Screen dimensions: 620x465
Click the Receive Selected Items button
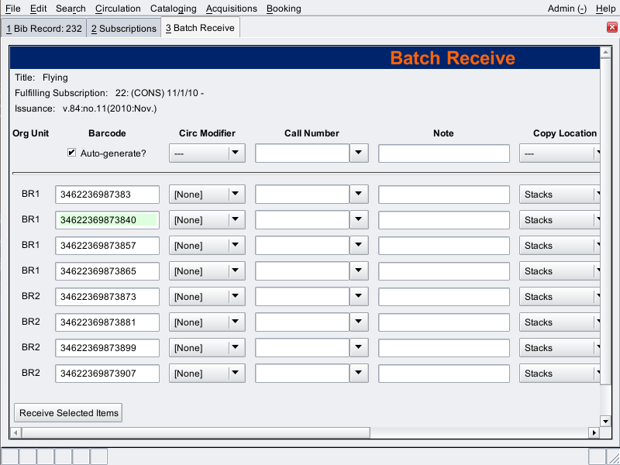tap(69, 413)
